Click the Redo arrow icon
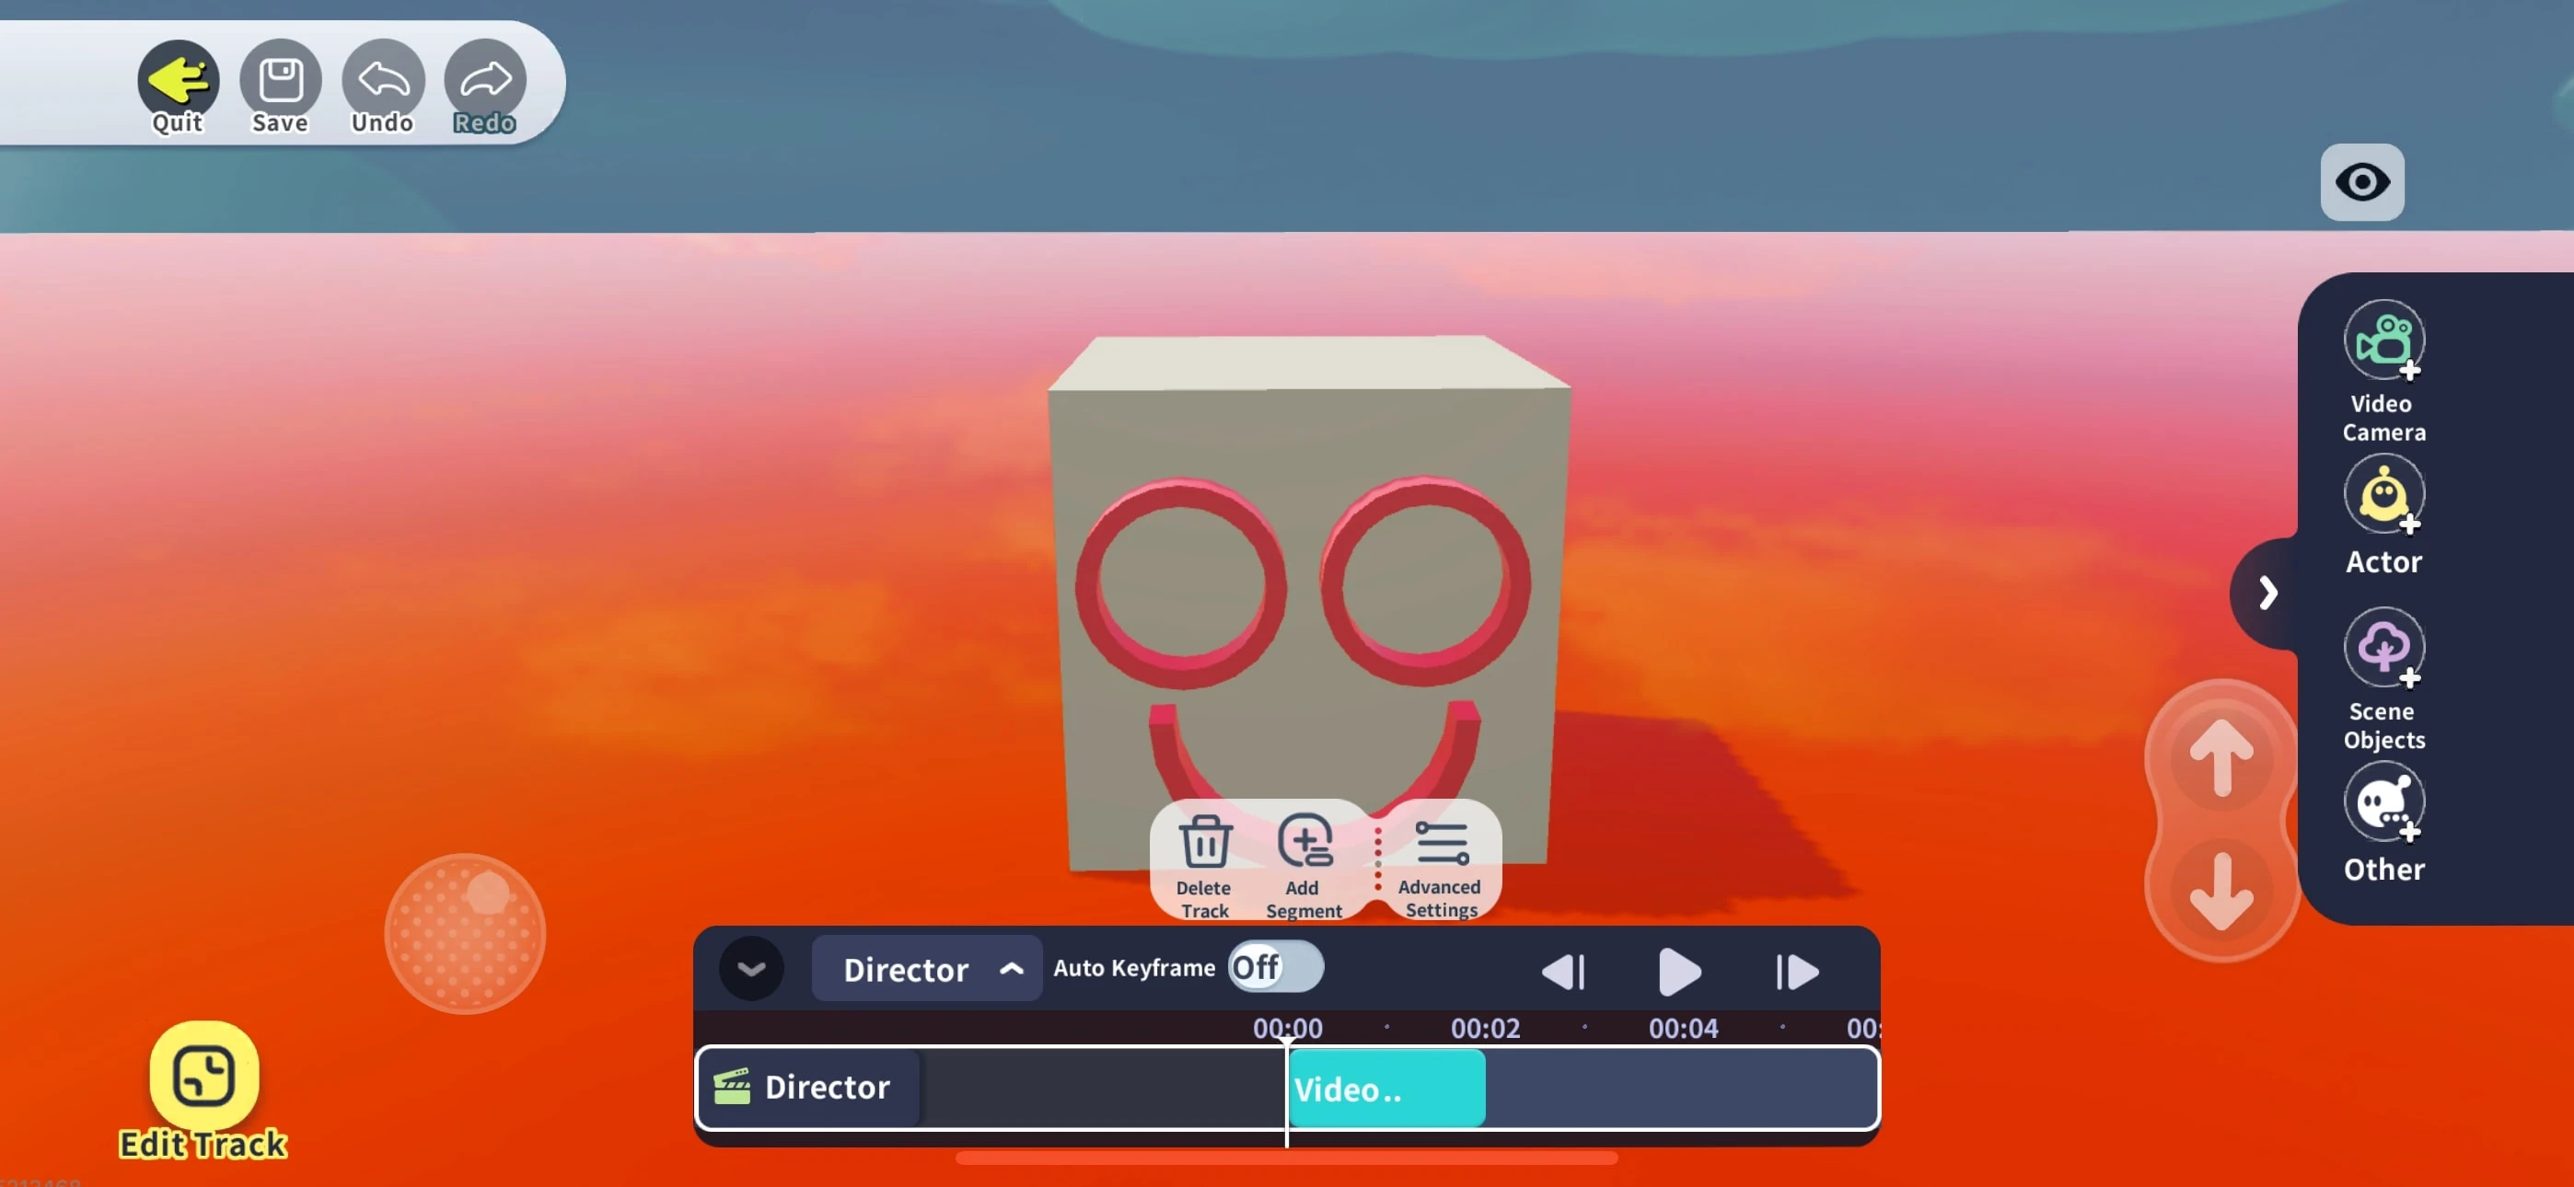The width and height of the screenshot is (2574, 1187). click(486, 79)
